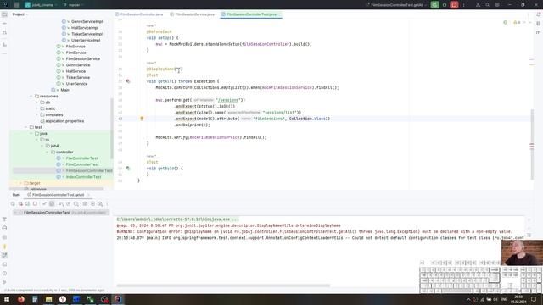Expand the templates folder
The height and width of the screenshot is (305, 543).
click(x=36, y=115)
